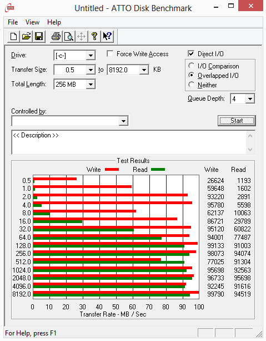Image resolution: width=266 pixels, height=341 pixels.
Task: Maximize the ATTO Disk Benchmark window
Action: 231,6
